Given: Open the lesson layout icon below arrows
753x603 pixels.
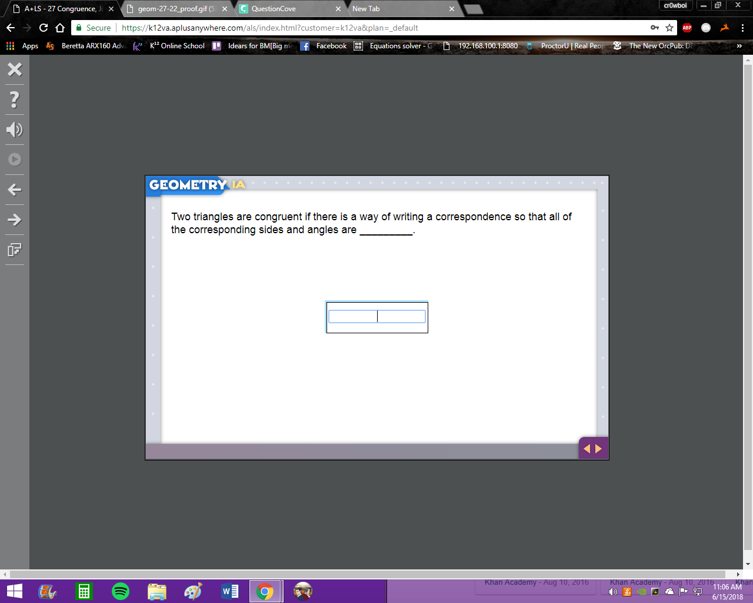Looking at the screenshot, I should [15, 250].
